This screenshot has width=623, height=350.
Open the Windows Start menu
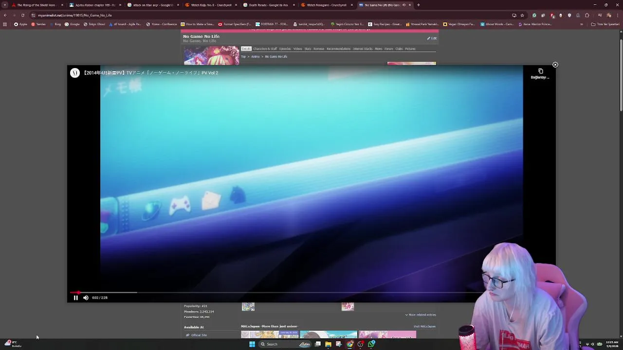[x=252, y=344]
